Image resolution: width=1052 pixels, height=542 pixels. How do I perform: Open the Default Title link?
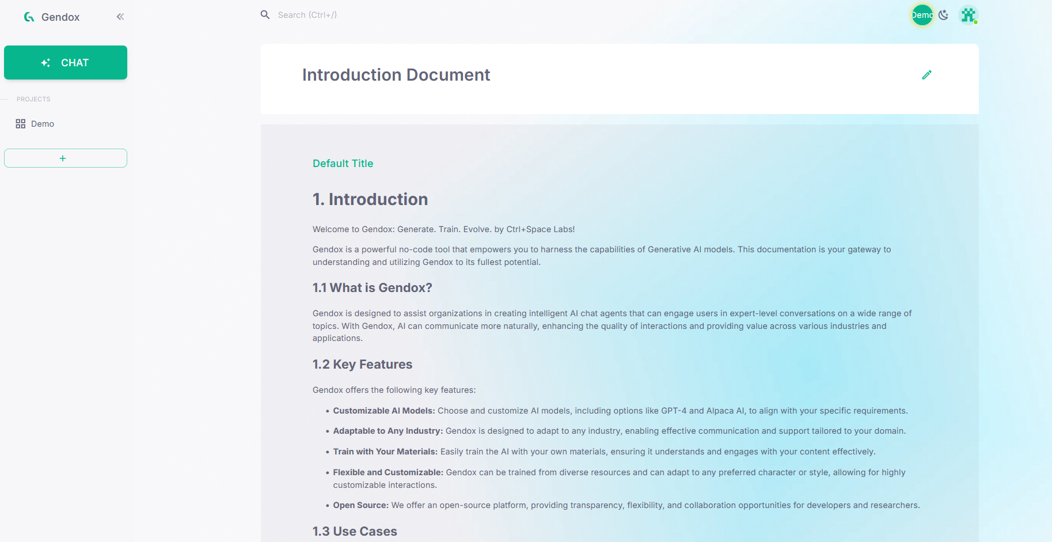coord(343,163)
